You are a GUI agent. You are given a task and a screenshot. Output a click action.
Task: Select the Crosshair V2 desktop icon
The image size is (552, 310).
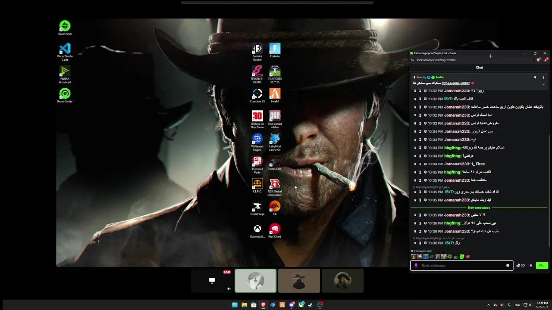point(257,96)
